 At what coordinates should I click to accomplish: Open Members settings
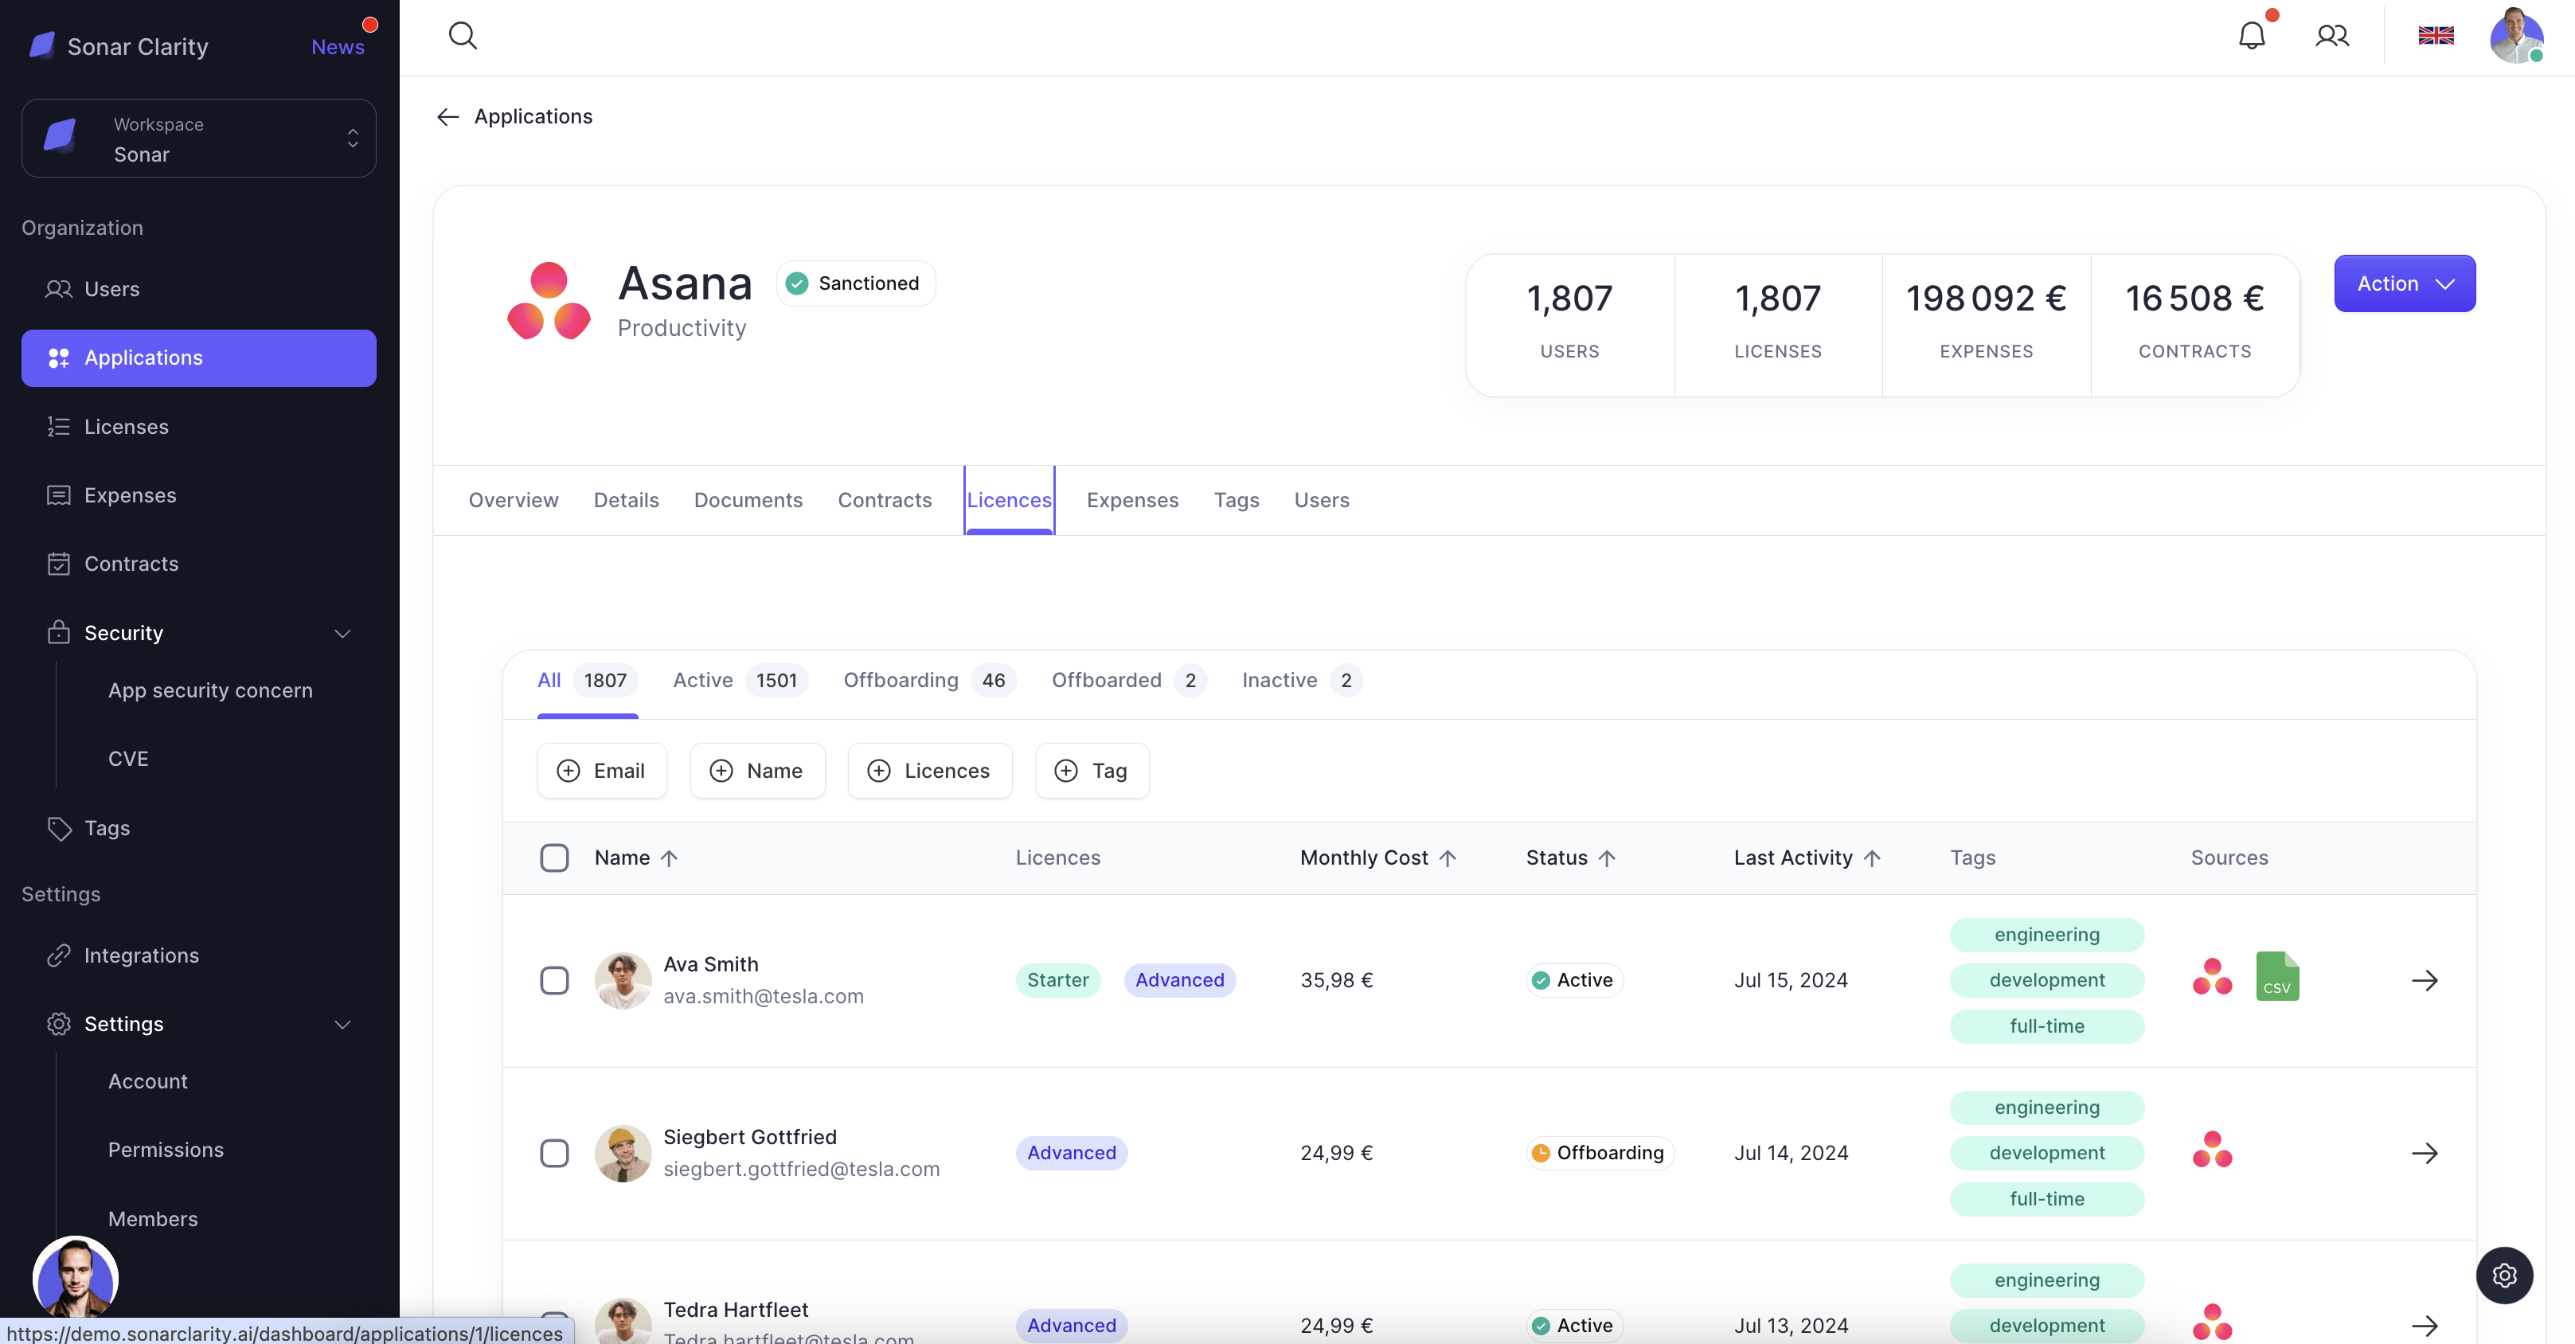coord(153,1219)
